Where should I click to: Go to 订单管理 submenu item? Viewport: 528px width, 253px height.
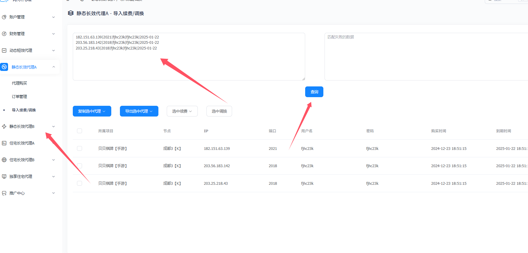click(19, 97)
